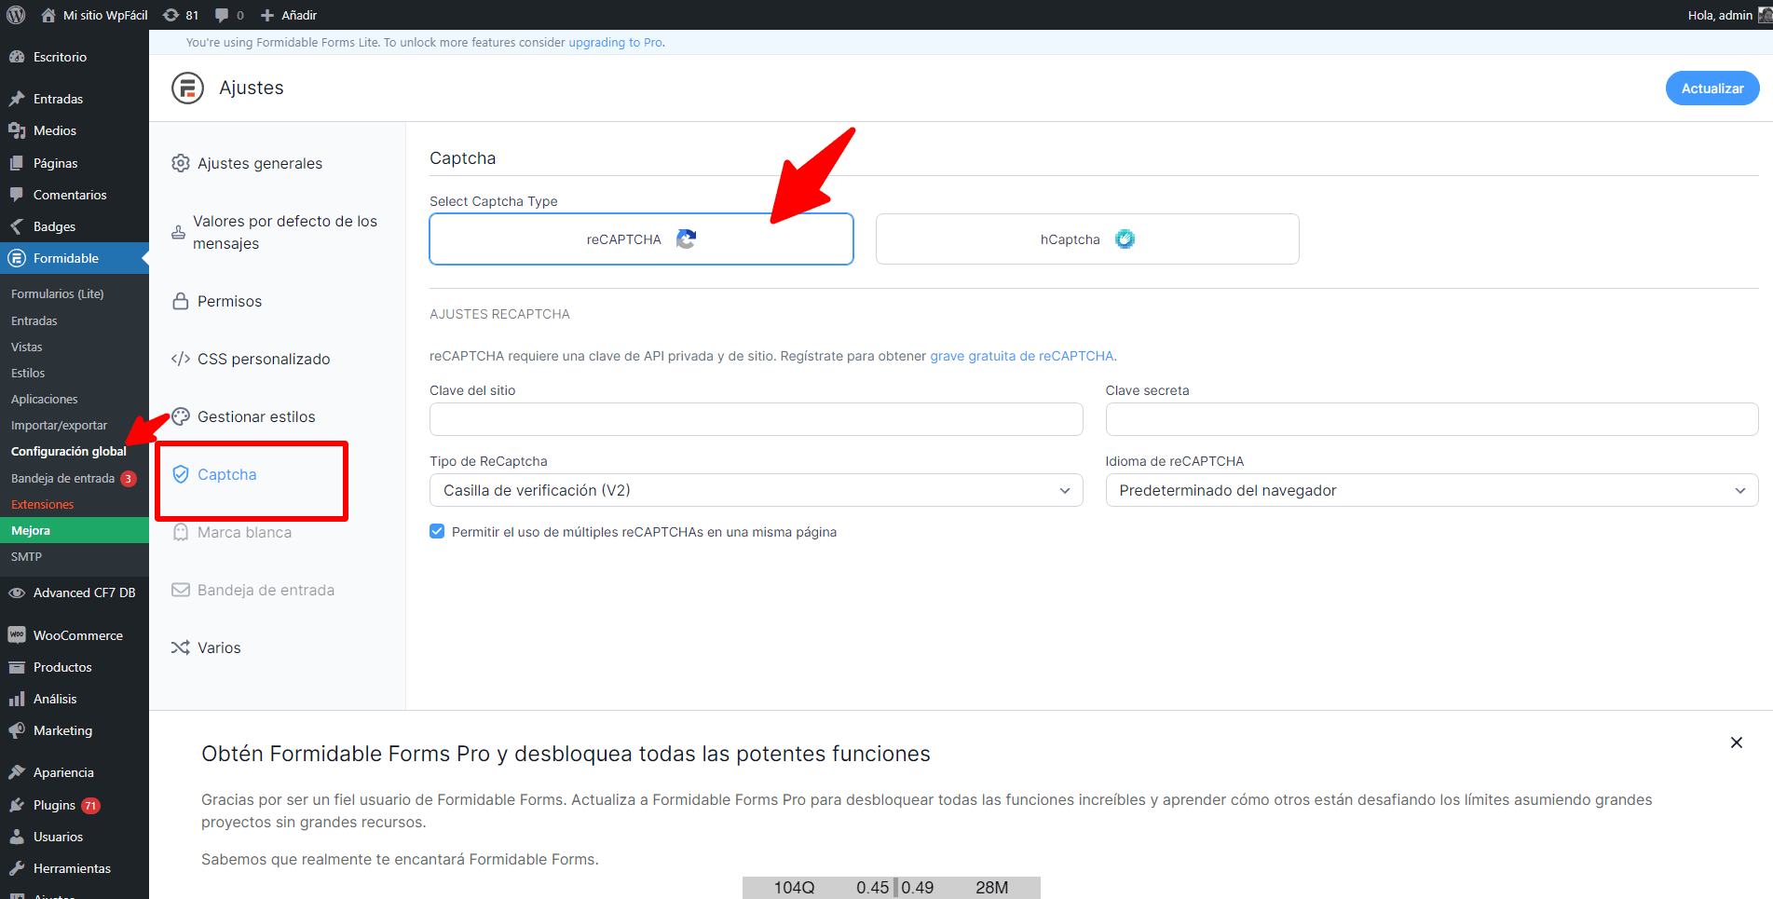Screen dimensions: 1773x899
Task: Open the SMTP submenu item
Action: (27, 556)
